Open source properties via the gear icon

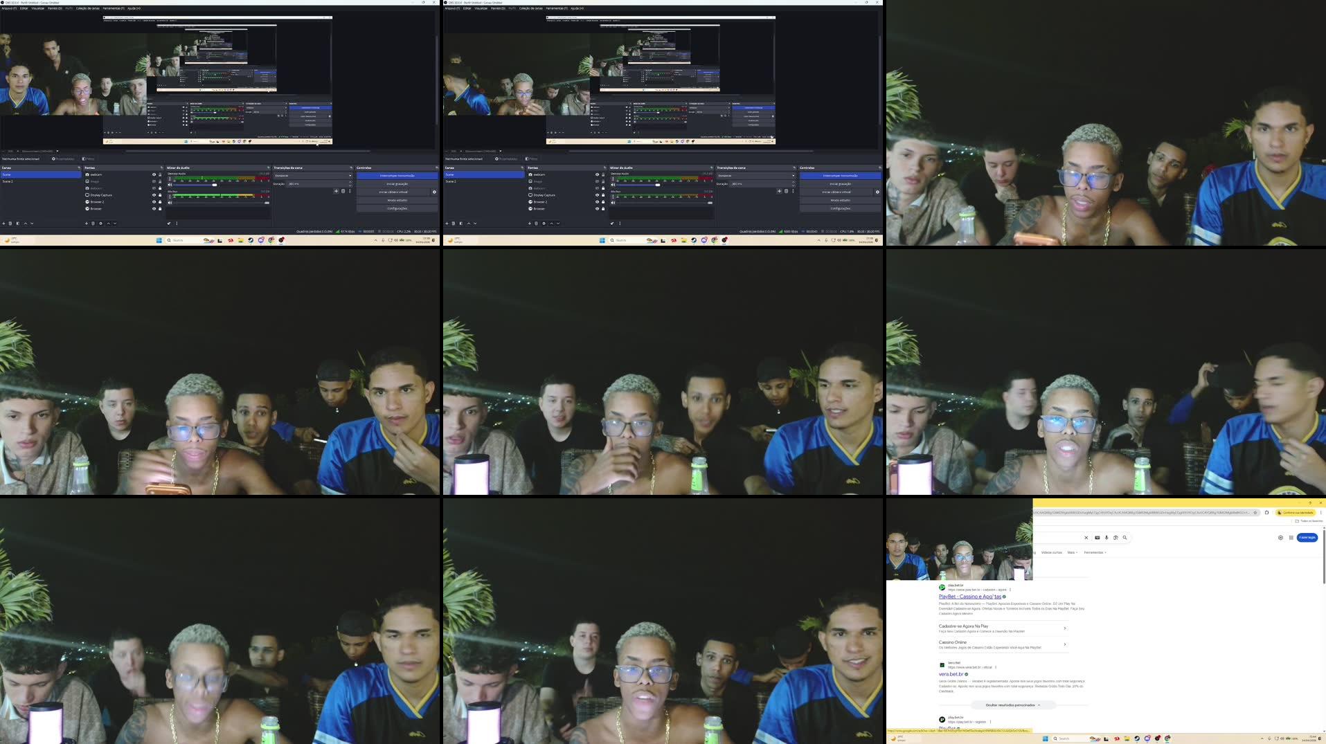[x=100, y=224]
